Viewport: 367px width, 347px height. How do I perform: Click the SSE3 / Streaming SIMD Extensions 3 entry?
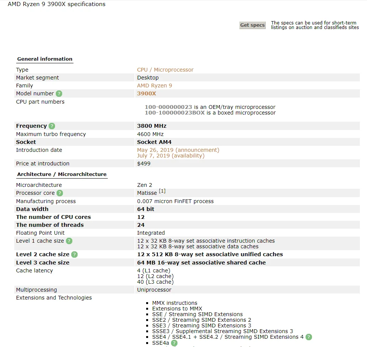[202, 326]
